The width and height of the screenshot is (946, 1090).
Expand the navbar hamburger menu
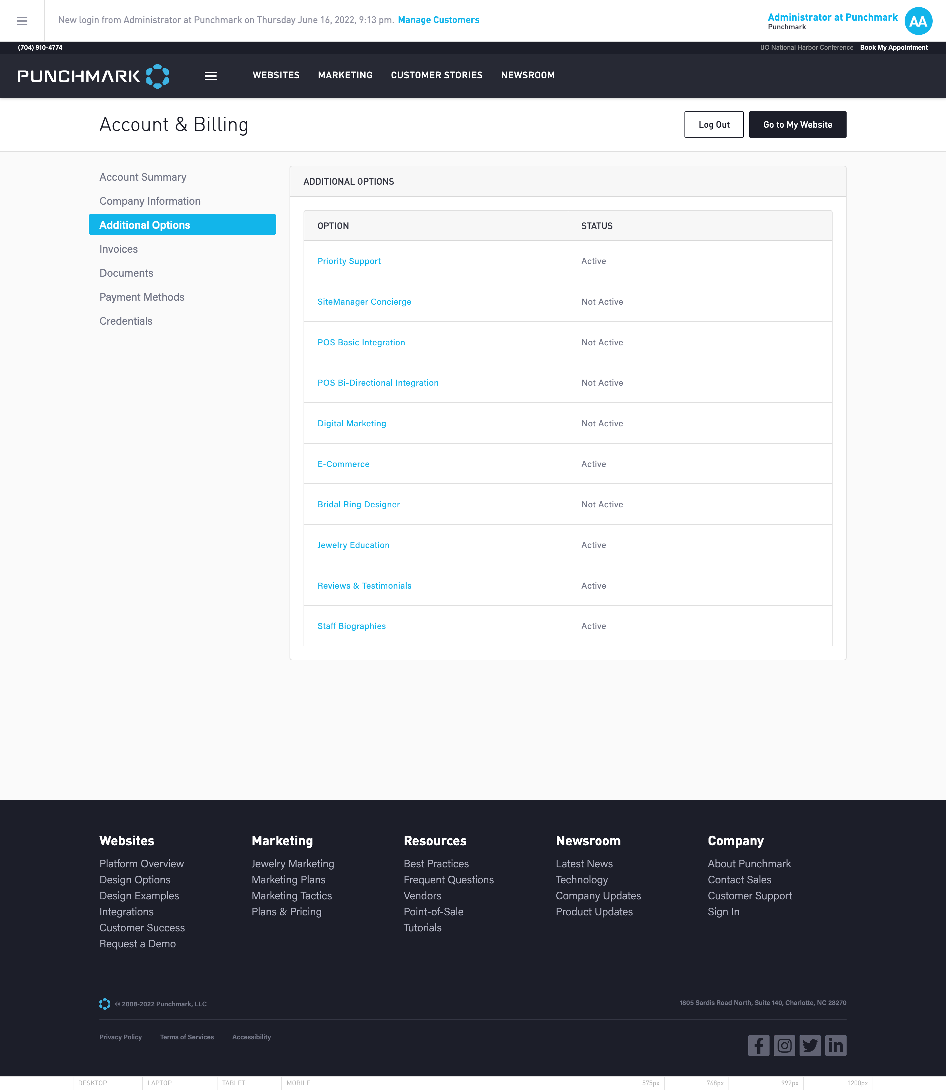point(210,76)
